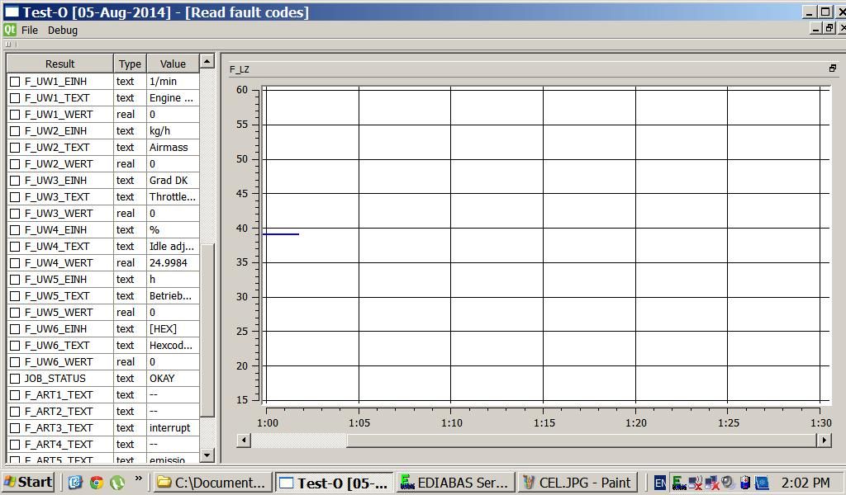Screen dimensions: 846x495
Task: Tick the F_UW4_WERT checkbox
Action: coord(15,263)
